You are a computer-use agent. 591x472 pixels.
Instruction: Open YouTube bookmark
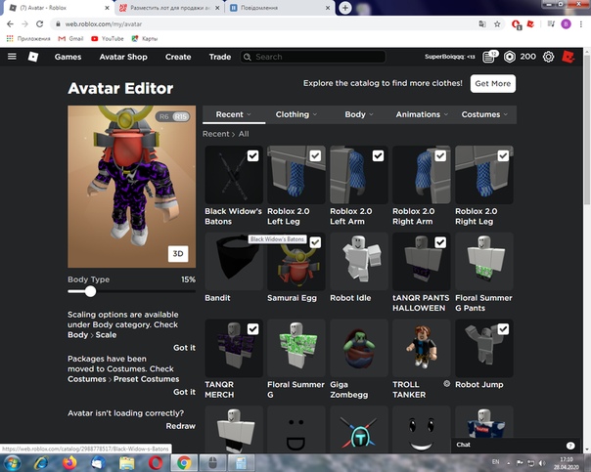[108, 38]
